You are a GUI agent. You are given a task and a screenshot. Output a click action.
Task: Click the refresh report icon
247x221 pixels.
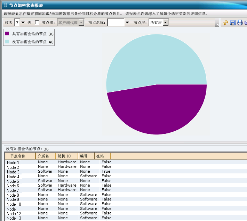tap(225, 23)
